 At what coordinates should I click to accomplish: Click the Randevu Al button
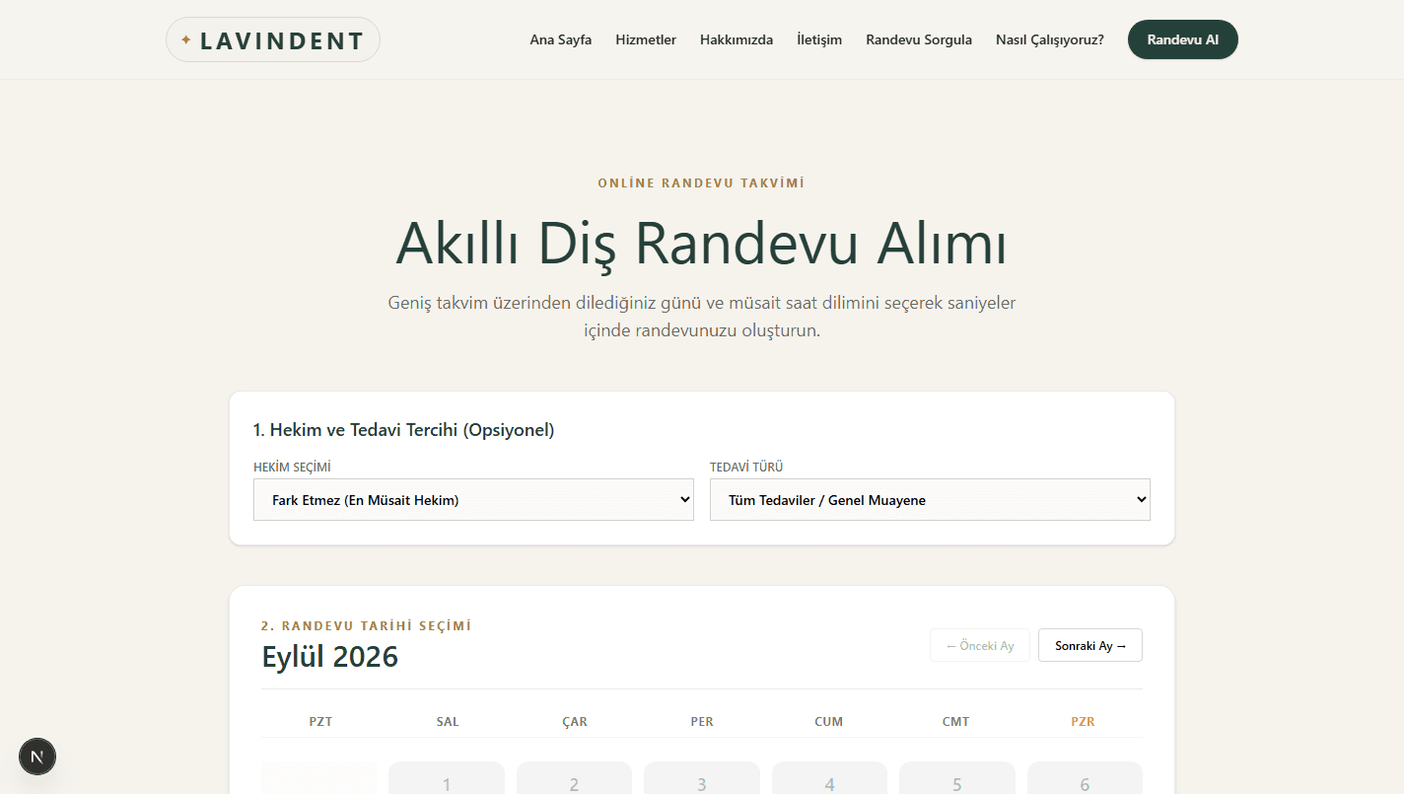pos(1183,39)
